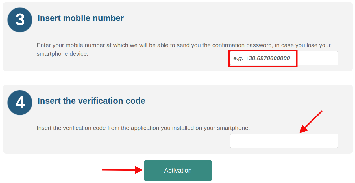
Task: Click the "Insert mobile number" heading
Action: point(80,18)
